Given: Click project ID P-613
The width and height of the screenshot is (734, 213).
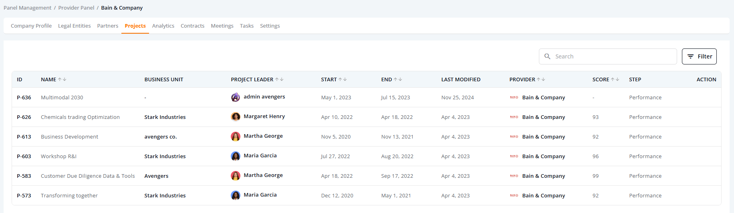Looking at the screenshot, I should coord(24,137).
